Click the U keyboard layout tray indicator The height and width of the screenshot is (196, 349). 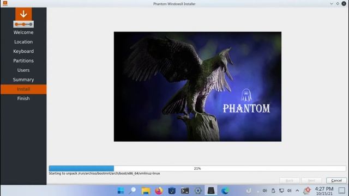pyautogui.click(x=249, y=191)
